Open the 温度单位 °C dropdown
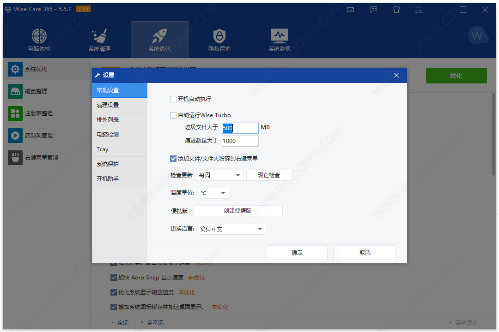 pyautogui.click(x=213, y=193)
